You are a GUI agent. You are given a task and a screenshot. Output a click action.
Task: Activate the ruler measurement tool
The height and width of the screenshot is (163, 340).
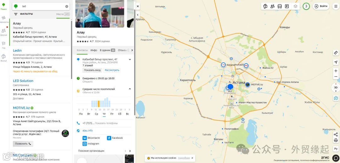coord(336,53)
